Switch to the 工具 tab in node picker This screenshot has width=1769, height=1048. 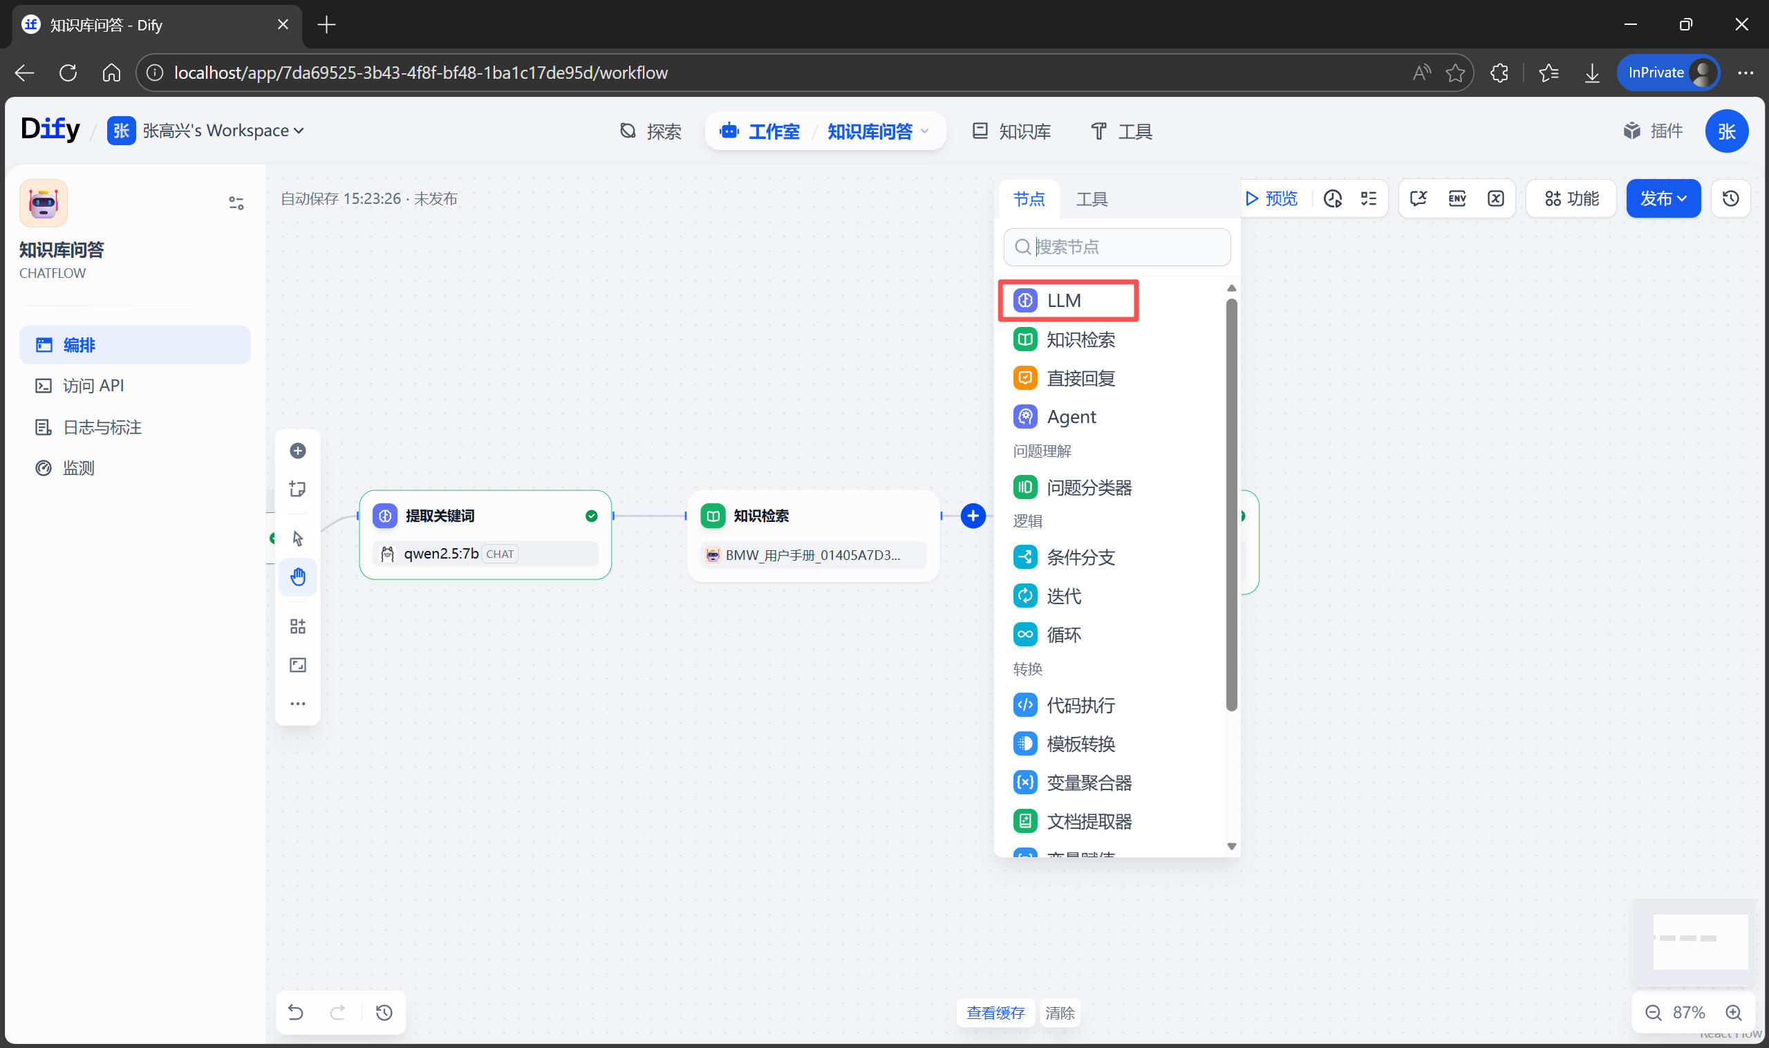click(x=1091, y=199)
